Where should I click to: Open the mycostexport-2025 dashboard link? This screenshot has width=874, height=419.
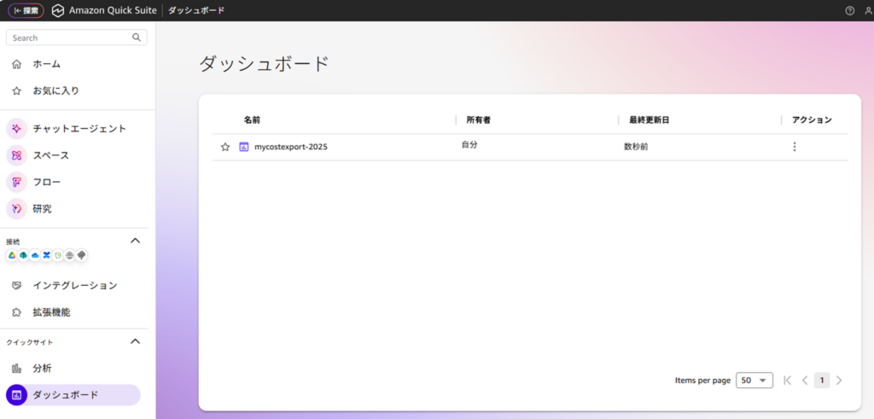click(290, 147)
